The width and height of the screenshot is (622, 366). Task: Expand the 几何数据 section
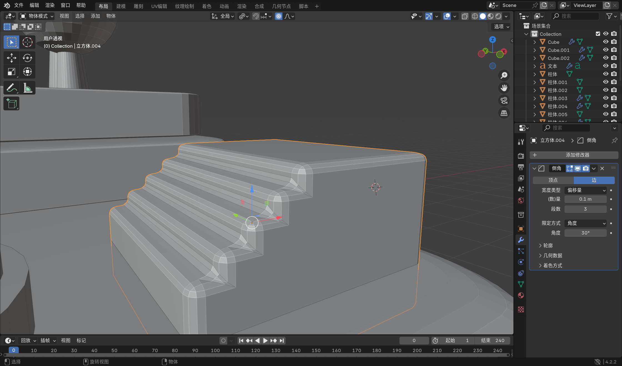553,256
